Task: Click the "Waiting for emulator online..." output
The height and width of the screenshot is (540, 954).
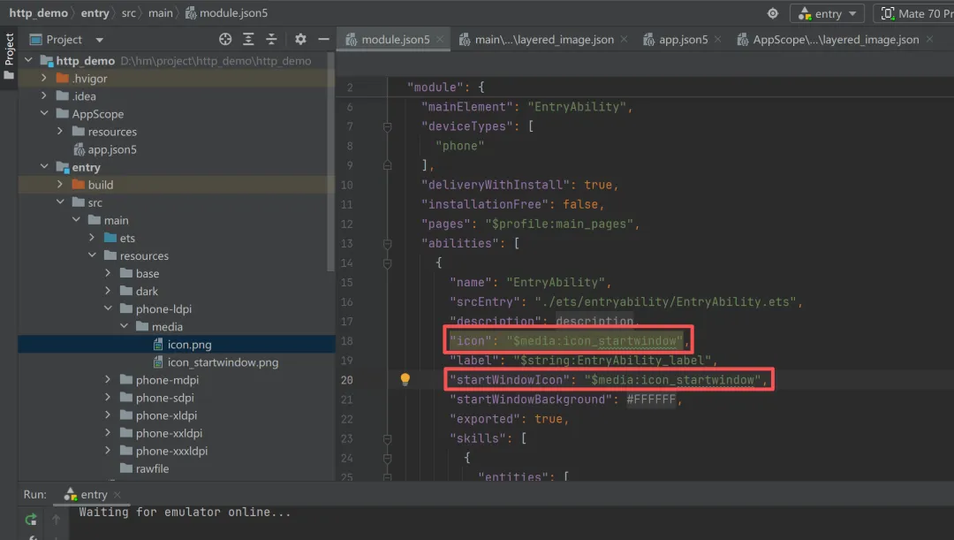Action: point(185,512)
